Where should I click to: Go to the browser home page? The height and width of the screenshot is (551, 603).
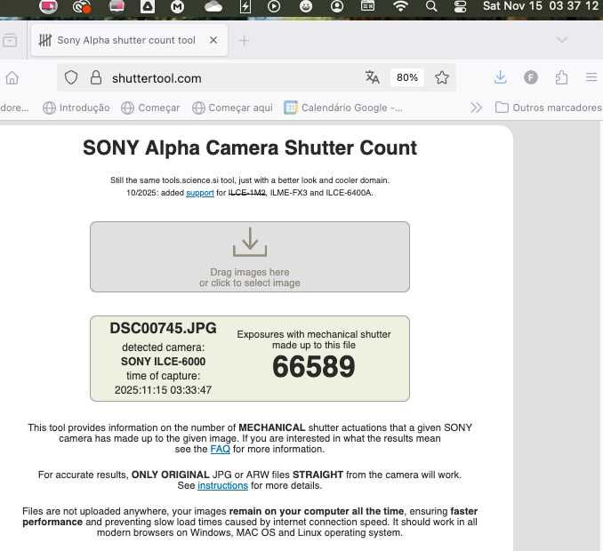point(12,78)
